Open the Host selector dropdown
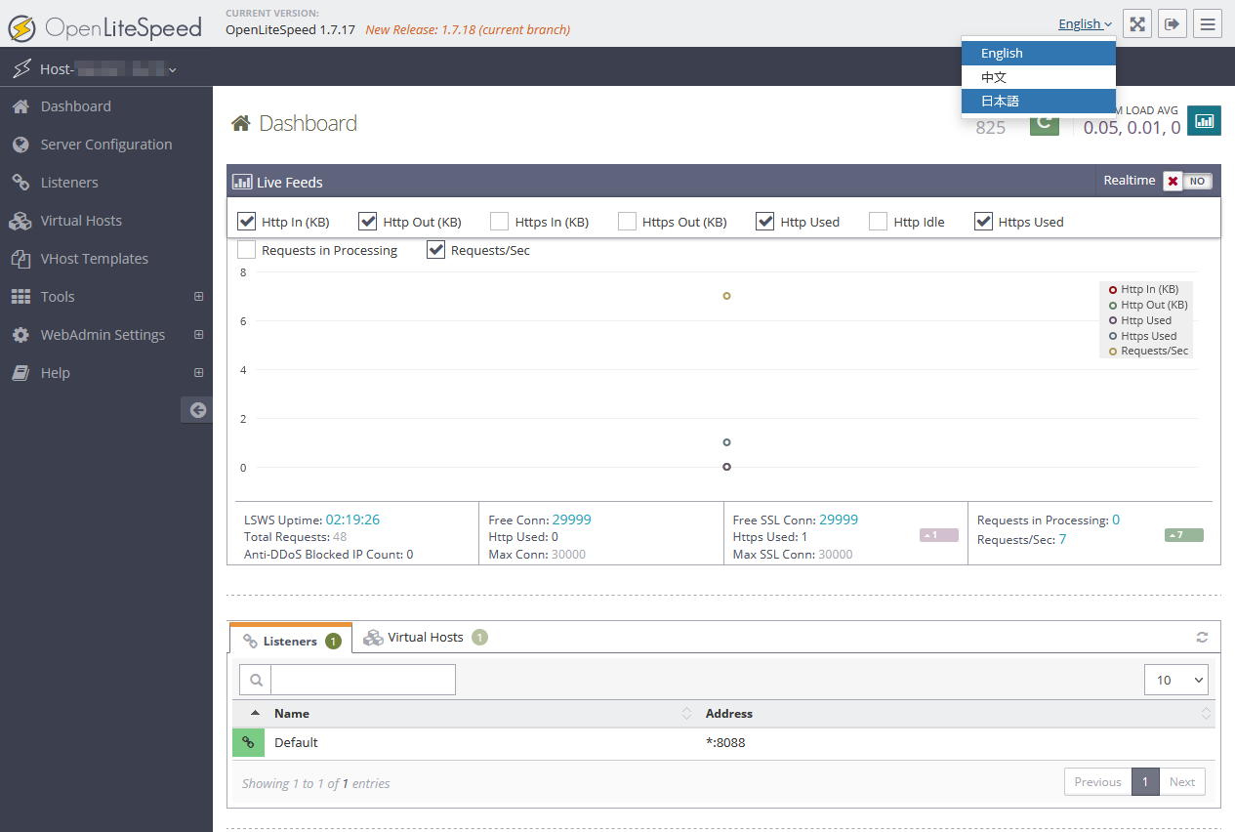 coord(108,69)
